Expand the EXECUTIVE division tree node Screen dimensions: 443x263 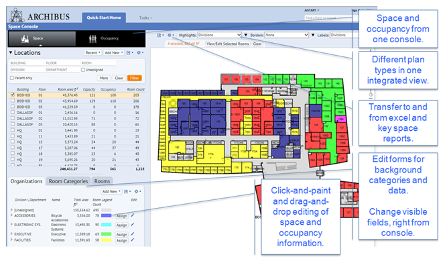(x=11, y=234)
